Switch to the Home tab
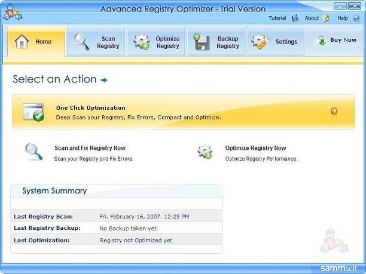Screen dimensions: 366x274 click(x=36, y=41)
